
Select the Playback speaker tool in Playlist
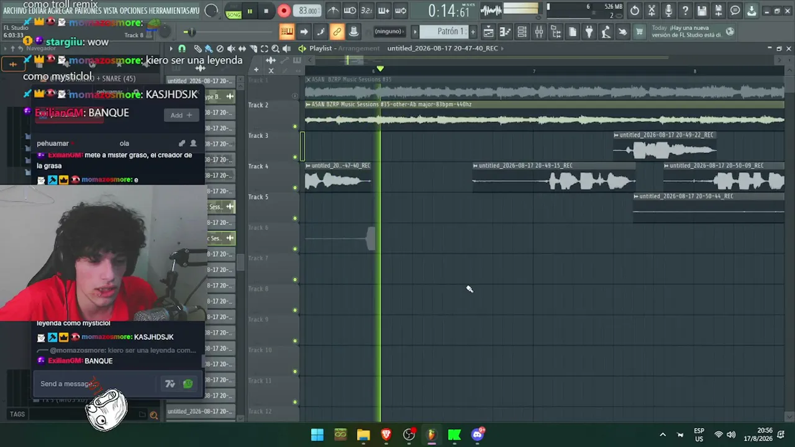click(x=287, y=48)
